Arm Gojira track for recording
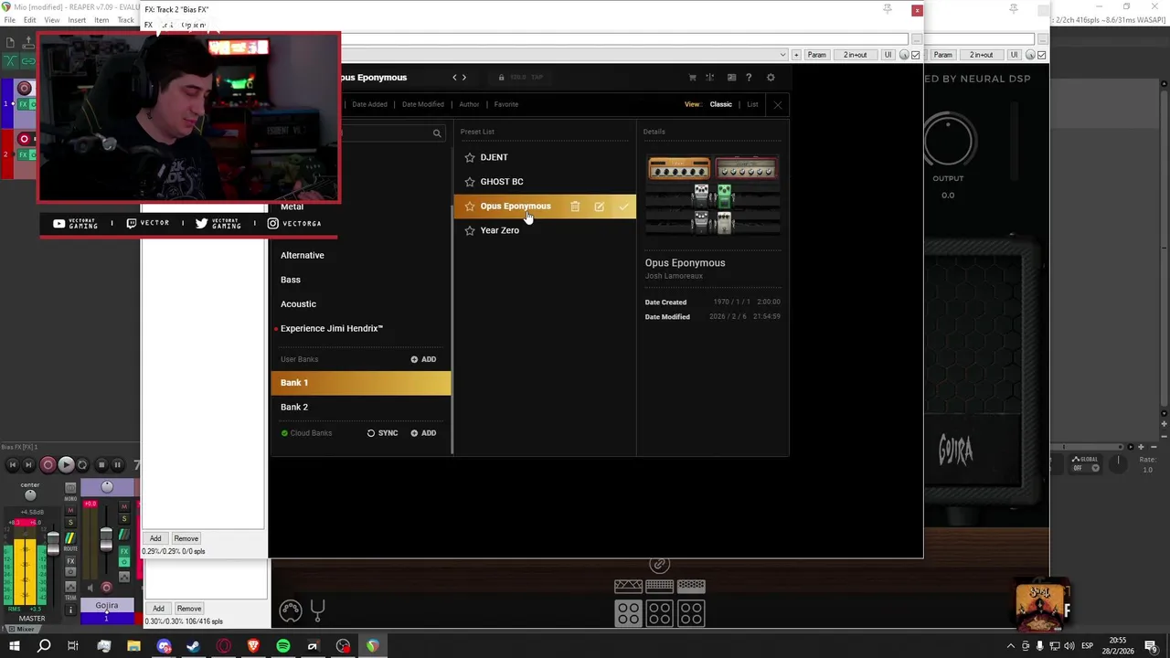This screenshot has width=1170, height=658. coord(106,587)
